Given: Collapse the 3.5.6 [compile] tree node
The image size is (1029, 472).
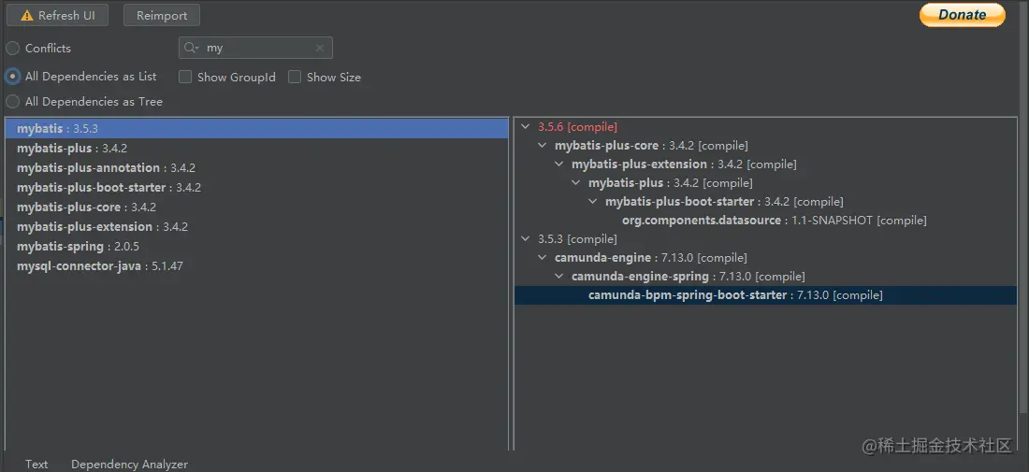Looking at the screenshot, I should 525,126.
